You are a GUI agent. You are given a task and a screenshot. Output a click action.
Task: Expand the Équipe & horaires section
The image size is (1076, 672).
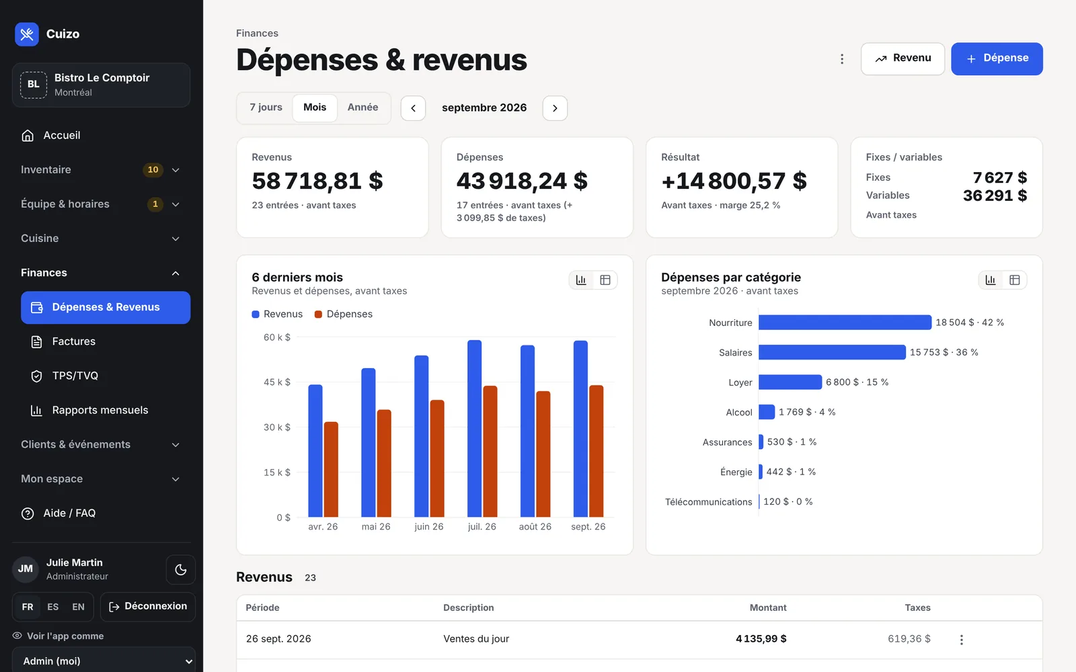point(101,204)
